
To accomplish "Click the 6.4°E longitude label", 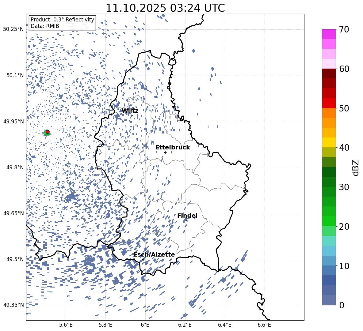I will [224, 325].
